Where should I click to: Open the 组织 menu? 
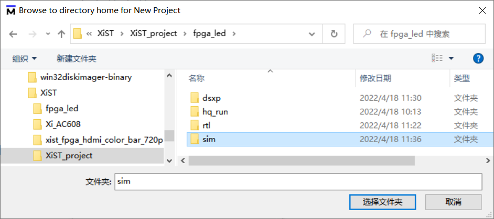click(x=24, y=59)
